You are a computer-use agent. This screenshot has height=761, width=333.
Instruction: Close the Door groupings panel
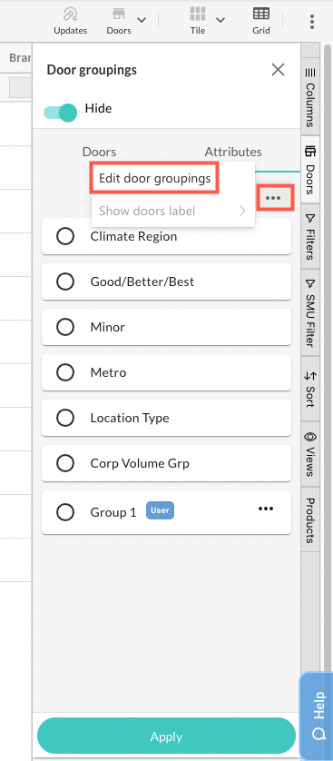(279, 70)
